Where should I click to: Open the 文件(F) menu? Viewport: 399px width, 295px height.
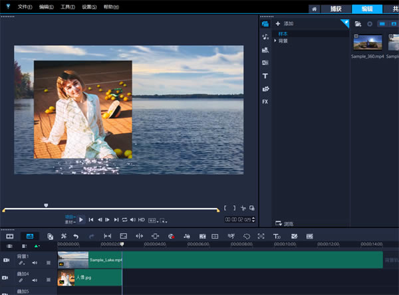point(25,7)
